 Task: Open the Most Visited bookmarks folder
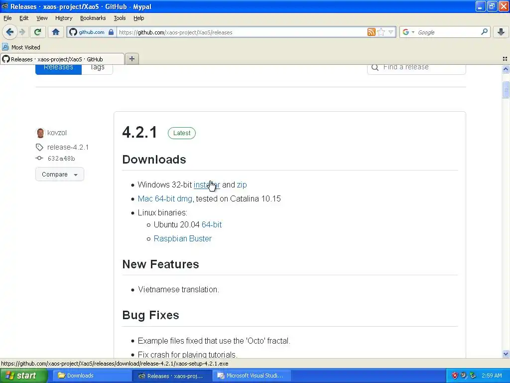[x=21, y=47]
